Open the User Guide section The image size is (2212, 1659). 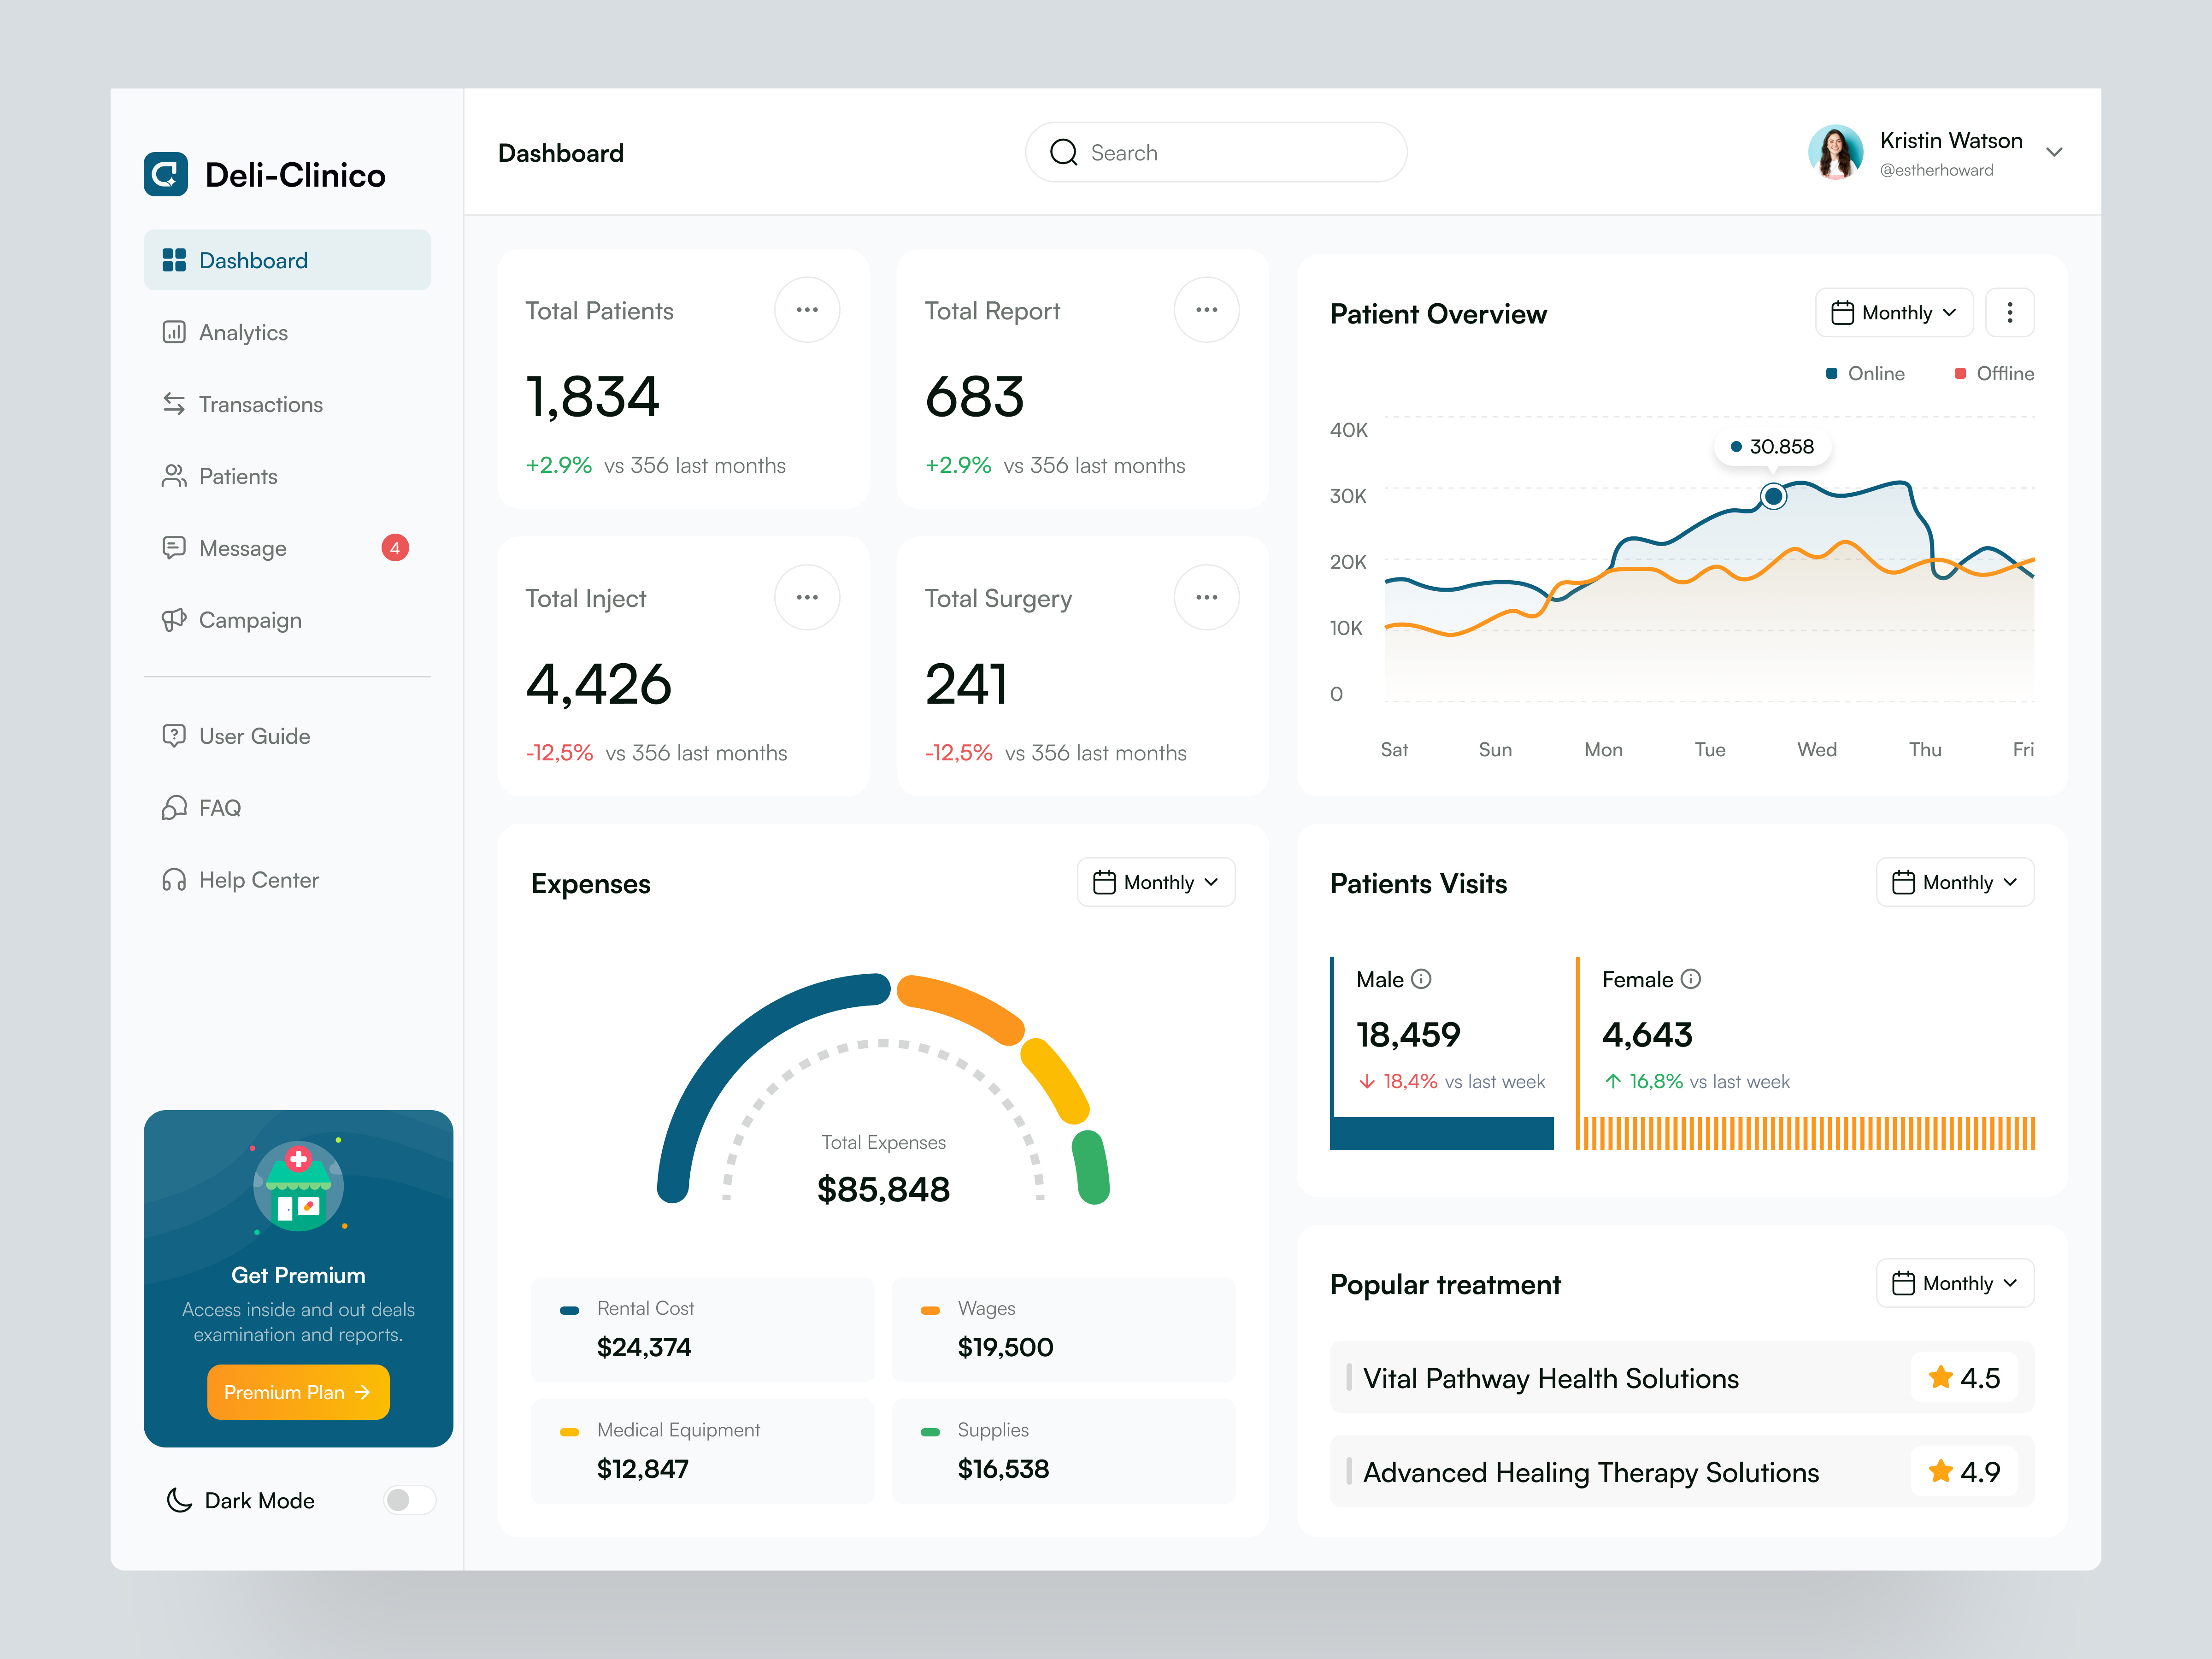254,736
